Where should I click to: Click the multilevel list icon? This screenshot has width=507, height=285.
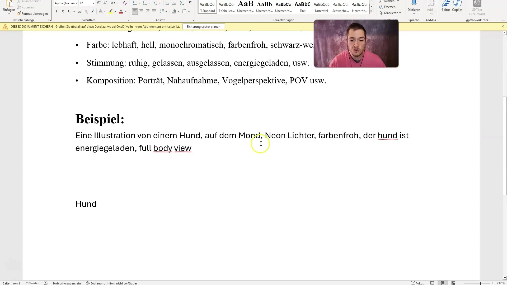(155, 3)
